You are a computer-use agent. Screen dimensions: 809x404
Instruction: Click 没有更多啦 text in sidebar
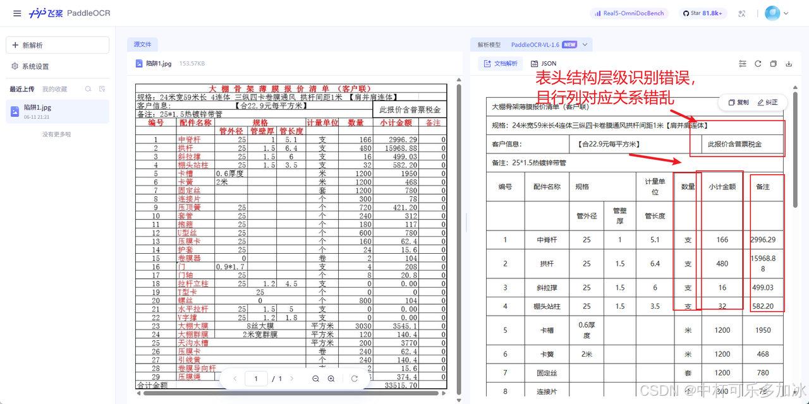(x=57, y=134)
